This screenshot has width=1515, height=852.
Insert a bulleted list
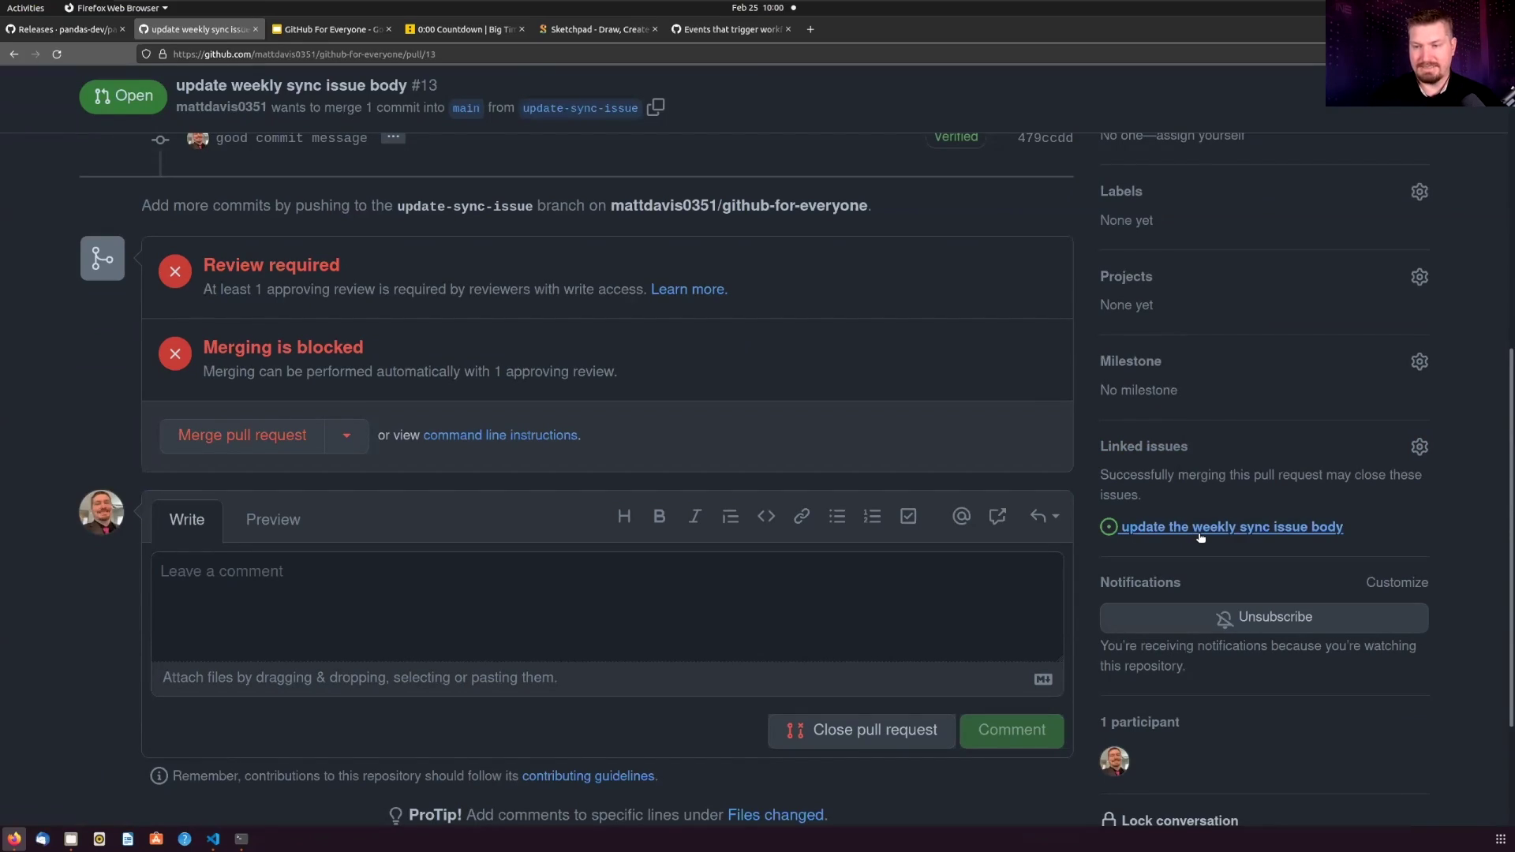coord(836,517)
